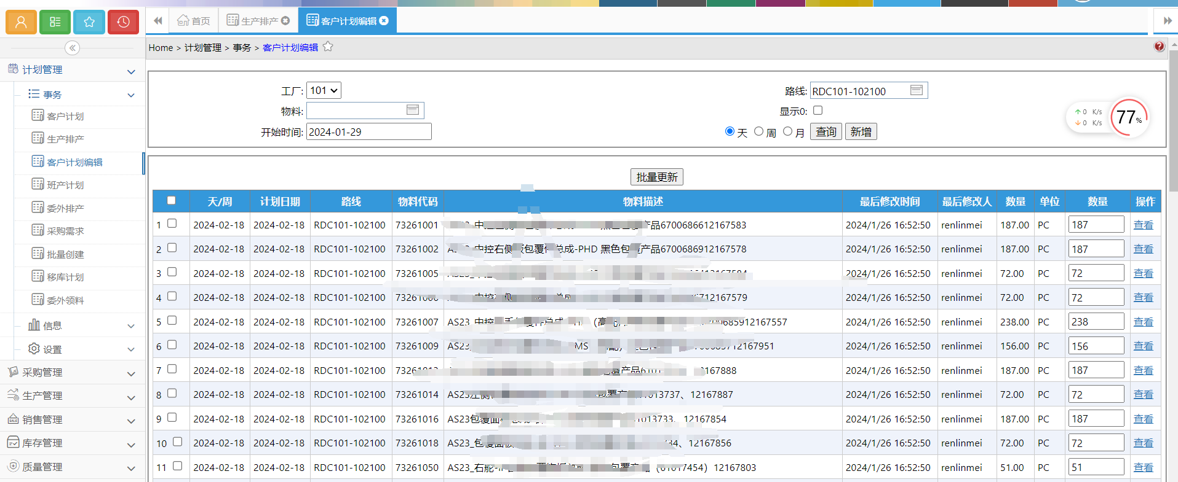Open 批量创建 in the sidebar

pyautogui.click(x=65, y=254)
